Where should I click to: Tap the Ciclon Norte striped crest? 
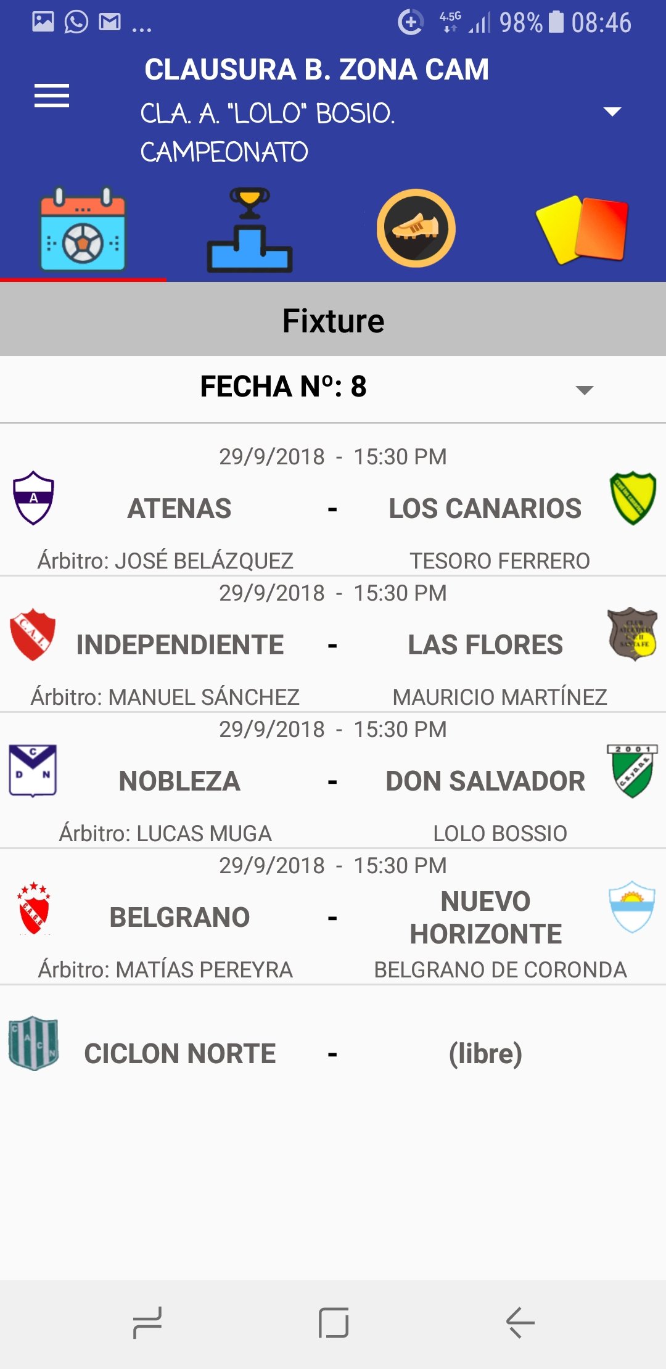pos(34,1043)
